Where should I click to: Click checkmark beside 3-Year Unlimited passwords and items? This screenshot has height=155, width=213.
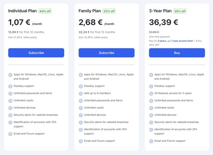click(x=151, y=101)
